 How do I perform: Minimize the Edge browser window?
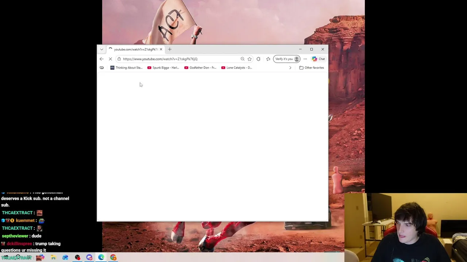(x=300, y=49)
